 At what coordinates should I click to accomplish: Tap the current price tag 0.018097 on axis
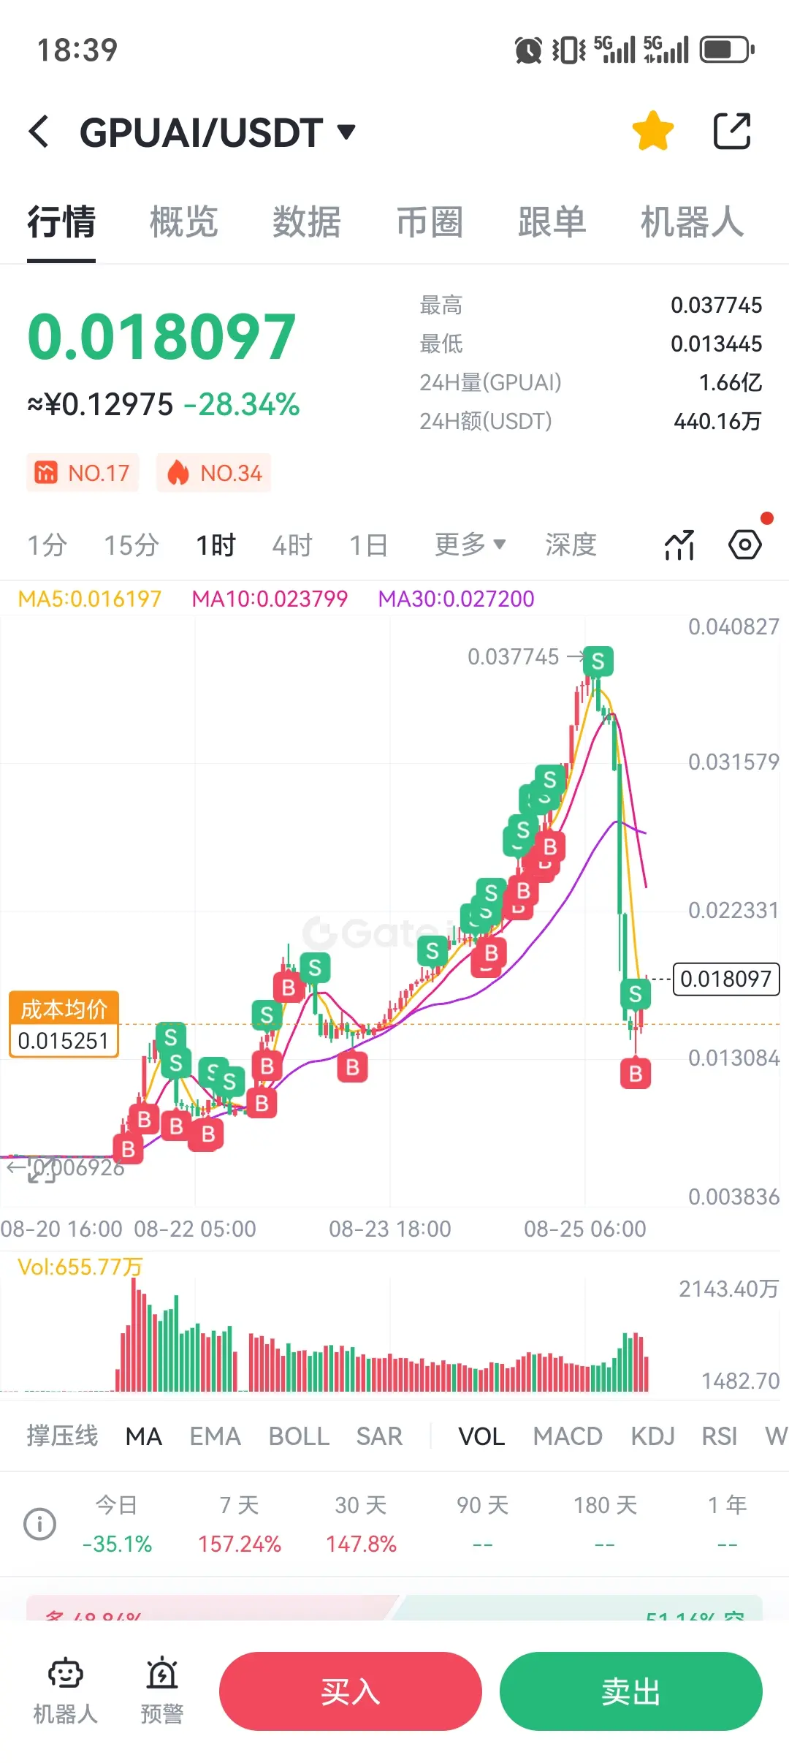point(725,979)
